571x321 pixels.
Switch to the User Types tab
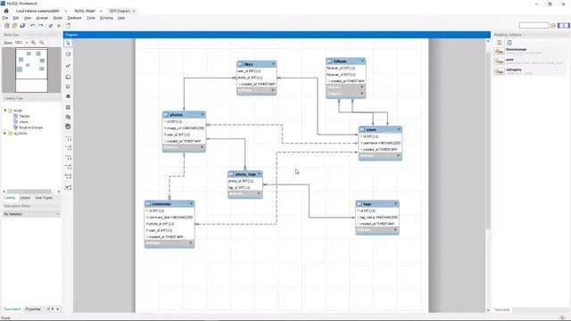pos(44,198)
